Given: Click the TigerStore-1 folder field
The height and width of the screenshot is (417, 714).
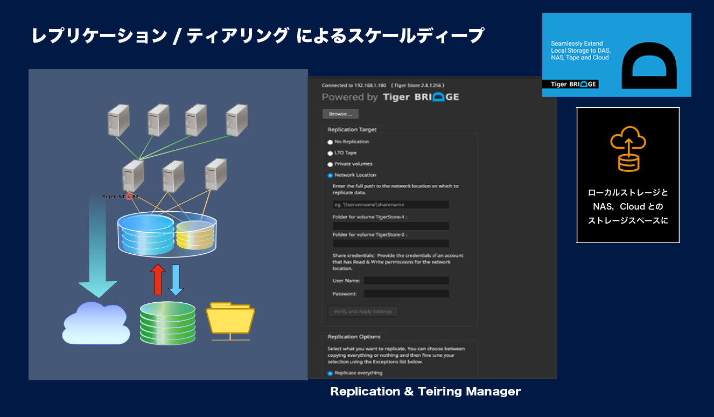Looking at the screenshot, I should point(390,226).
